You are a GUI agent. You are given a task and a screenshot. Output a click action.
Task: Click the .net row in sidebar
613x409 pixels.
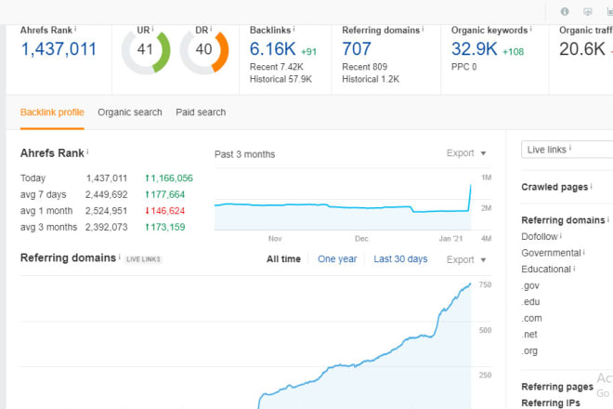529,335
